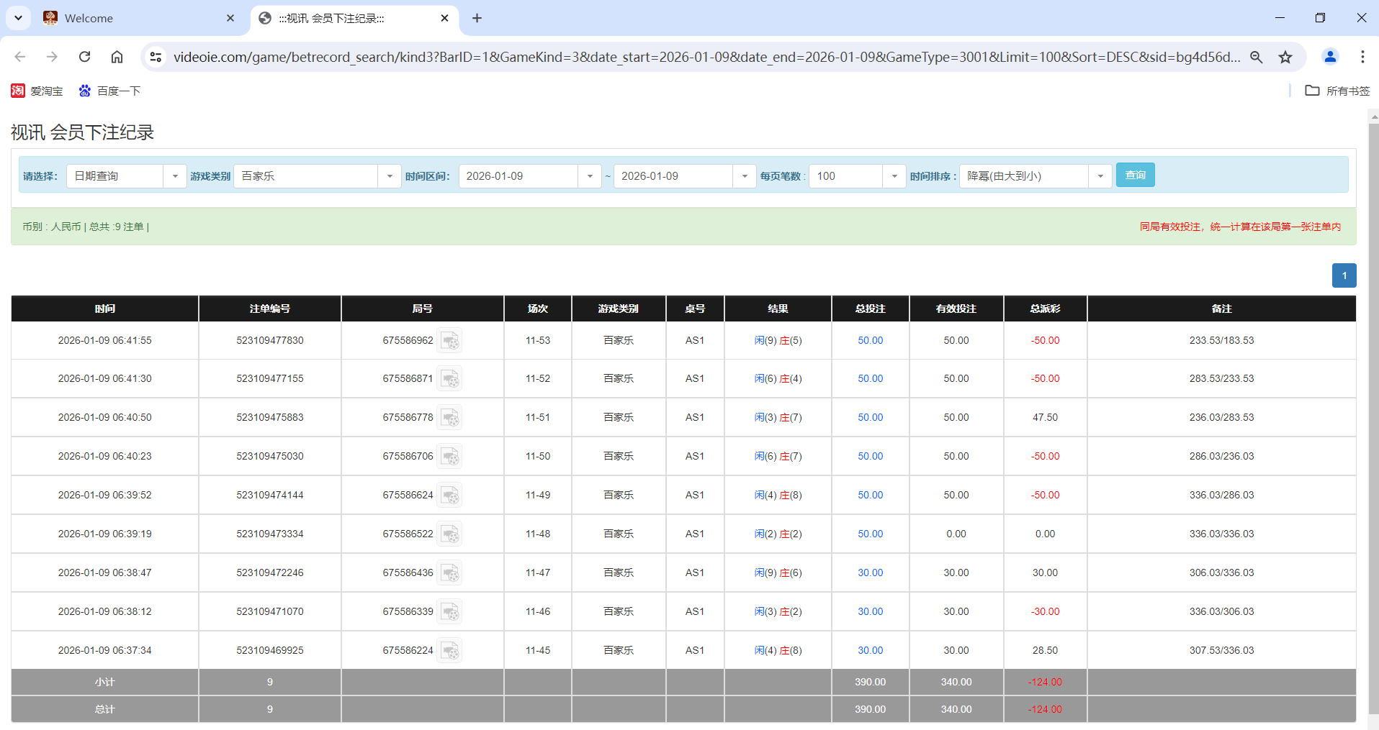The image size is (1379, 730).
Task: Select page 1 in pagination
Action: (1344, 275)
